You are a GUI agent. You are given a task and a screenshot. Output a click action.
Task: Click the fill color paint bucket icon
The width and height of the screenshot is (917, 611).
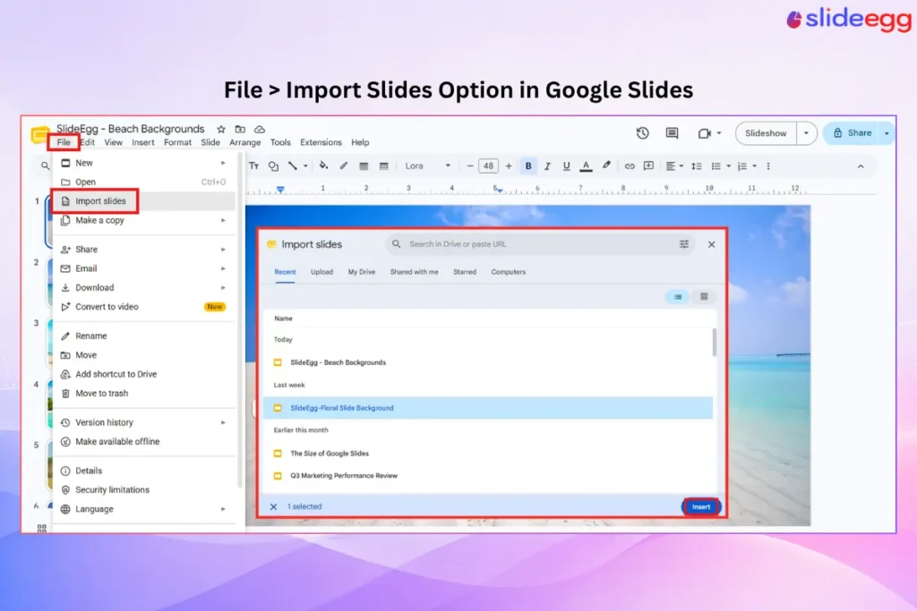click(323, 165)
